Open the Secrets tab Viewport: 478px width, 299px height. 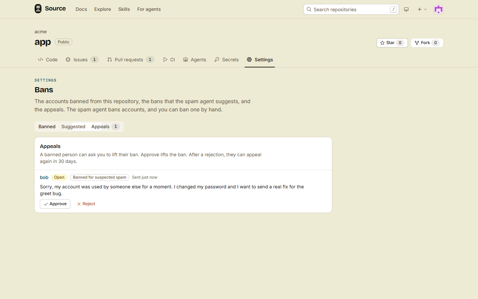[227, 59]
